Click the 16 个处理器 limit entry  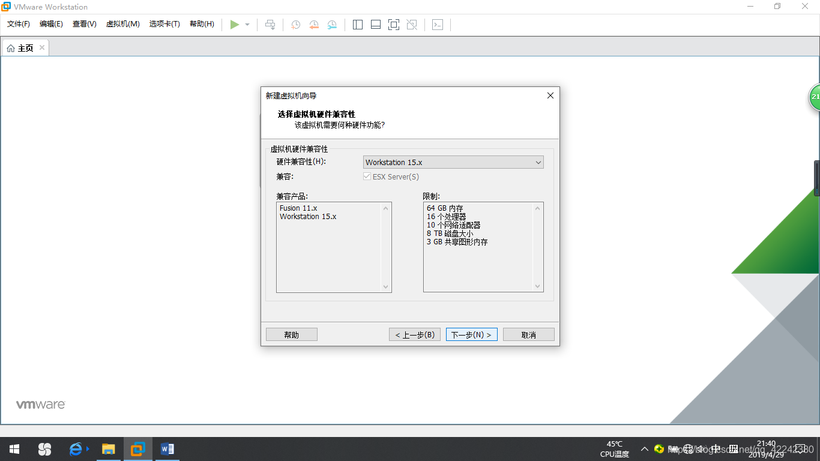[x=446, y=217]
